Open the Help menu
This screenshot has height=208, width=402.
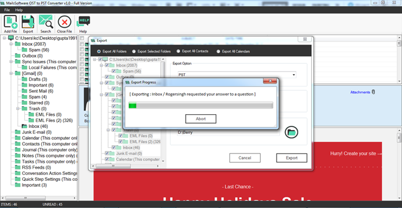(x=19, y=10)
